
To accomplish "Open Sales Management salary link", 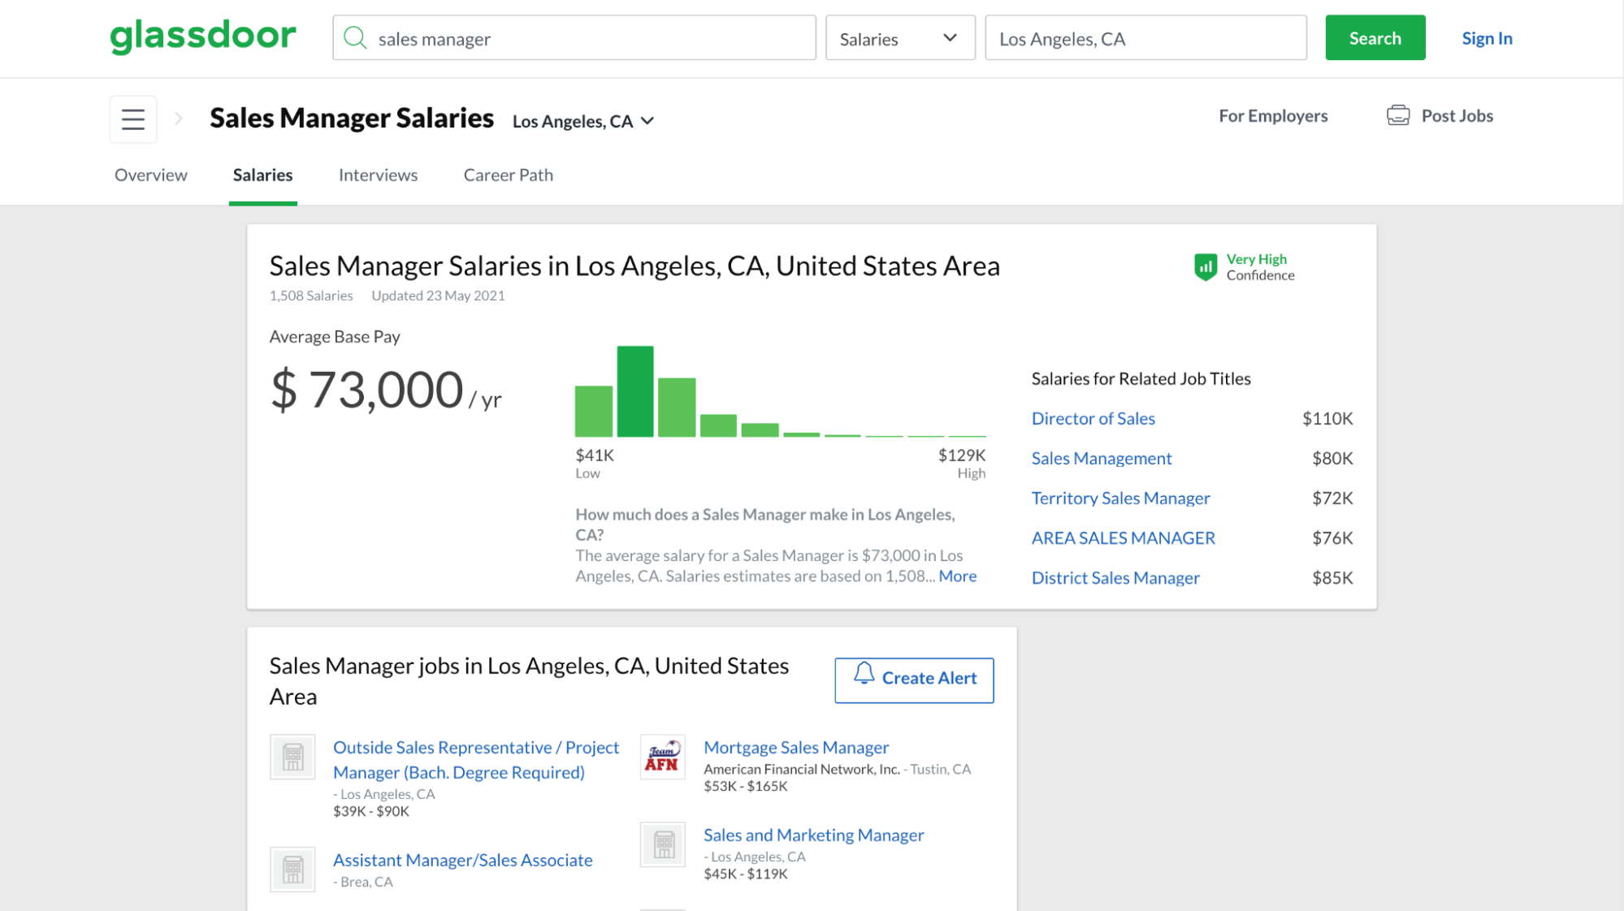I will [1101, 458].
